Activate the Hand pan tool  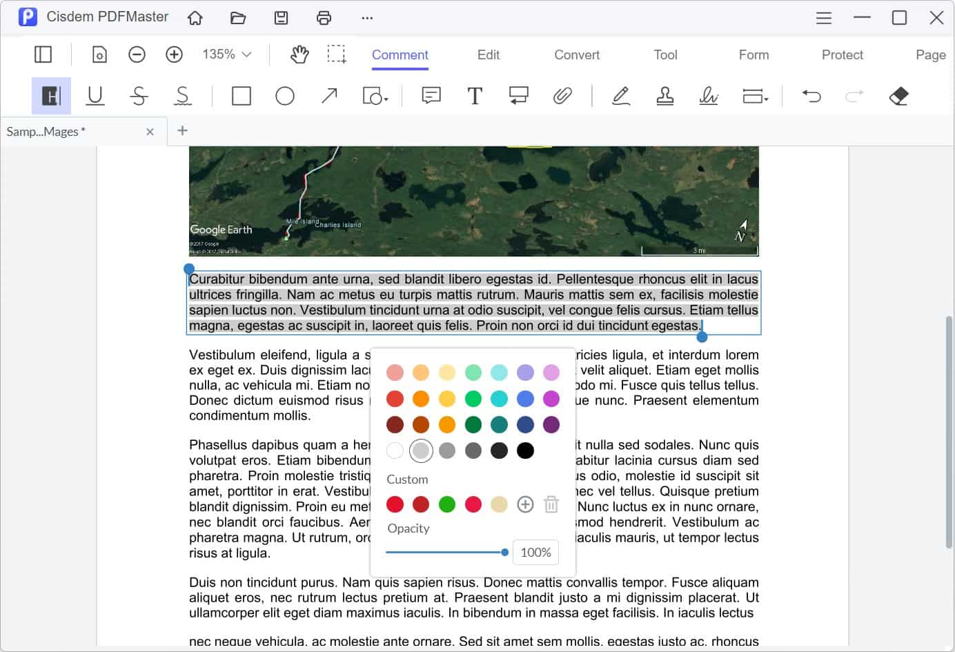[x=299, y=55]
